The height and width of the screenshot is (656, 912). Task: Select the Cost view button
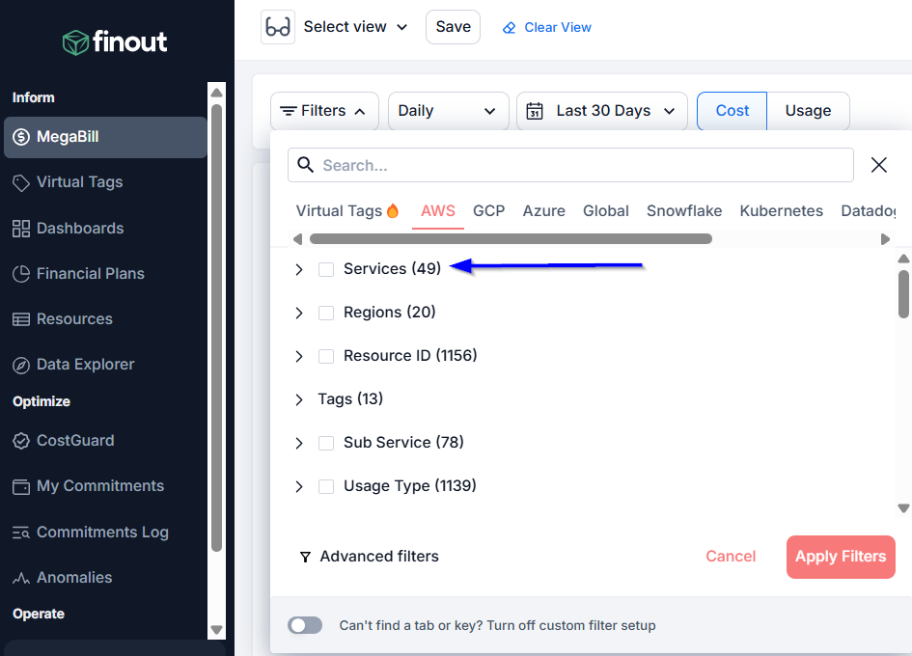tap(732, 111)
